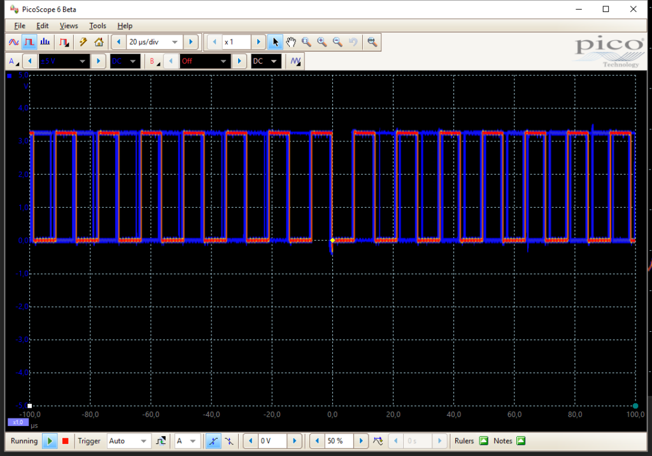Click zoom to full view icon

point(372,42)
